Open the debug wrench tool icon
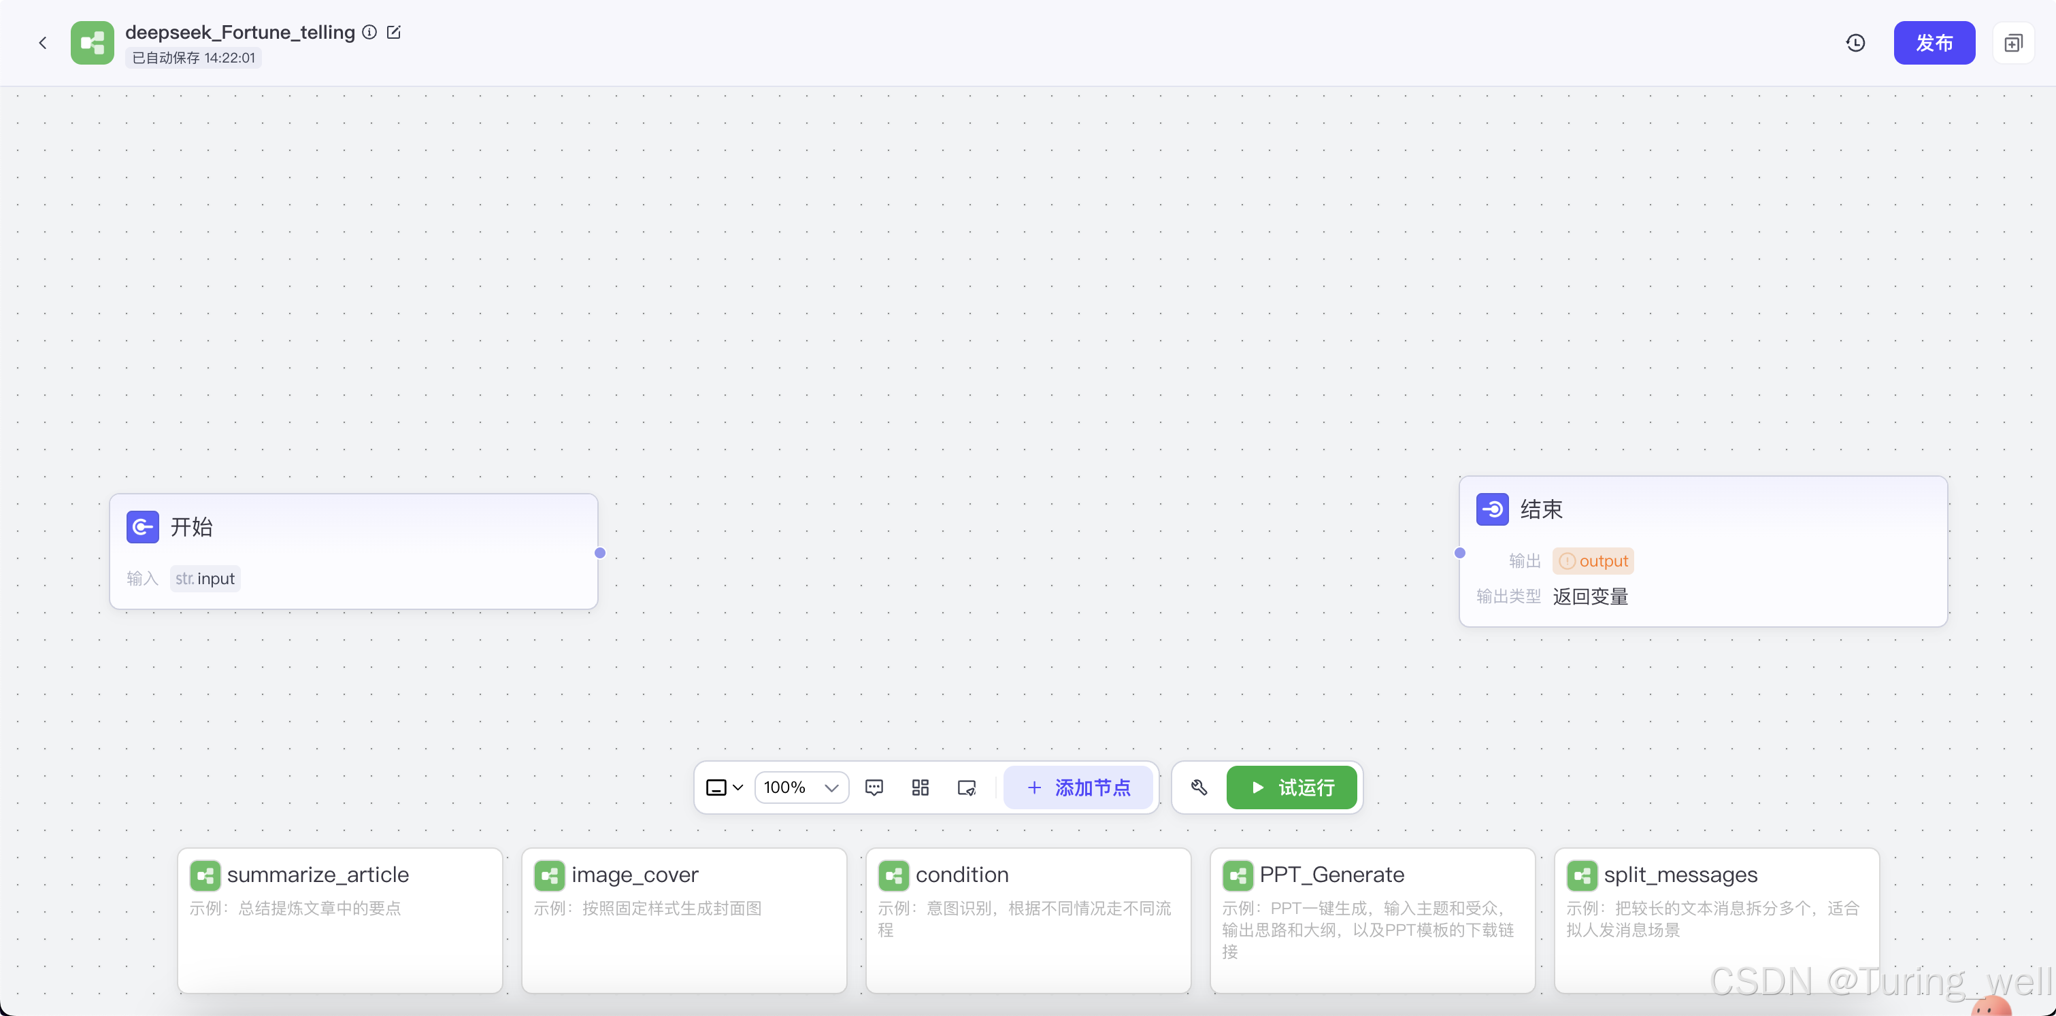Image resolution: width=2056 pixels, height=1016 pixels. click(x=1199, y=788)
